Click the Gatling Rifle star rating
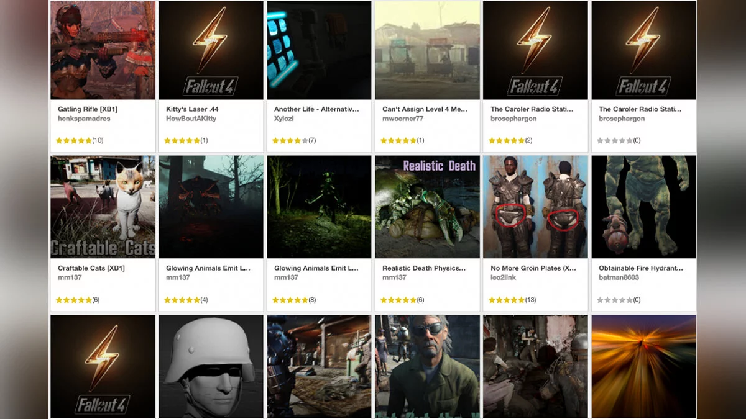The width and height of the screenshot is (746, 419). (79, 141)
